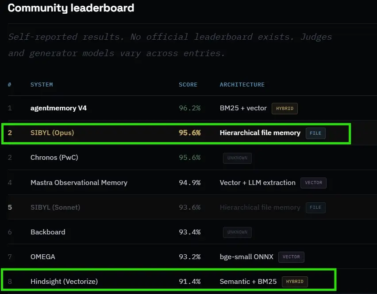Click the 93.6% score value
The image size is (377, 294).
(190, 207)
